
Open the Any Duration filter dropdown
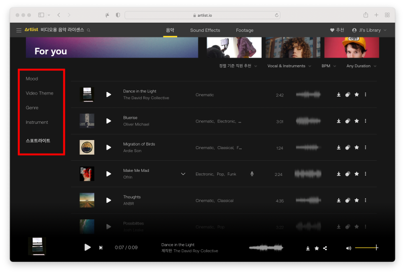361,66
